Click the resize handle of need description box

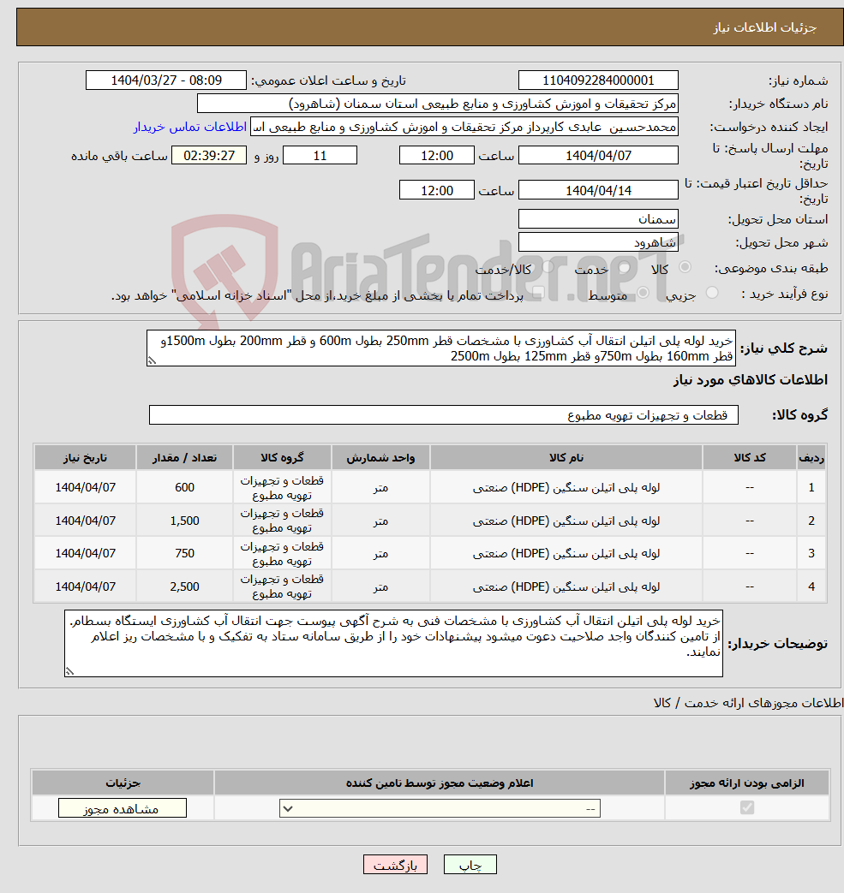click(152, 360)
